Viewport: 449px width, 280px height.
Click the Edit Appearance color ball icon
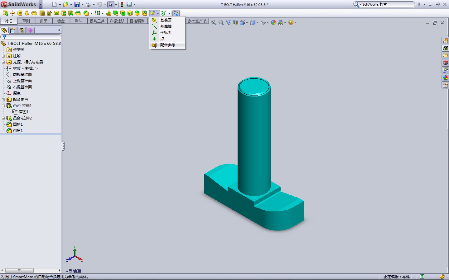coord(273,22)
